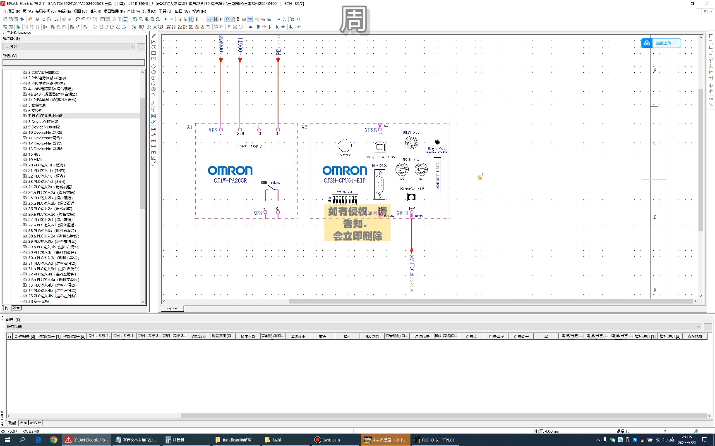
Task: Open the View (V) menu
Action: pos(80,12)
